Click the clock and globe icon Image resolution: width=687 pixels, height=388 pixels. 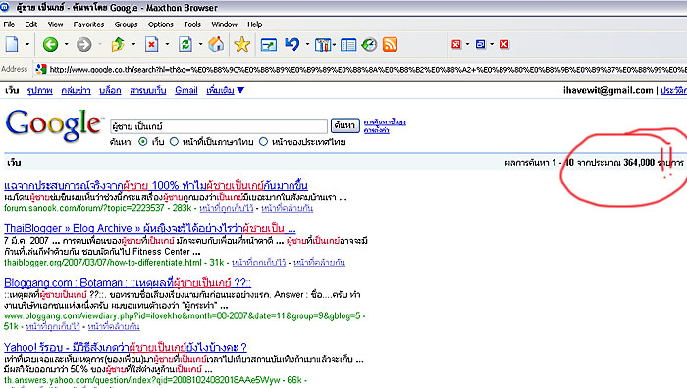point(369,45)
